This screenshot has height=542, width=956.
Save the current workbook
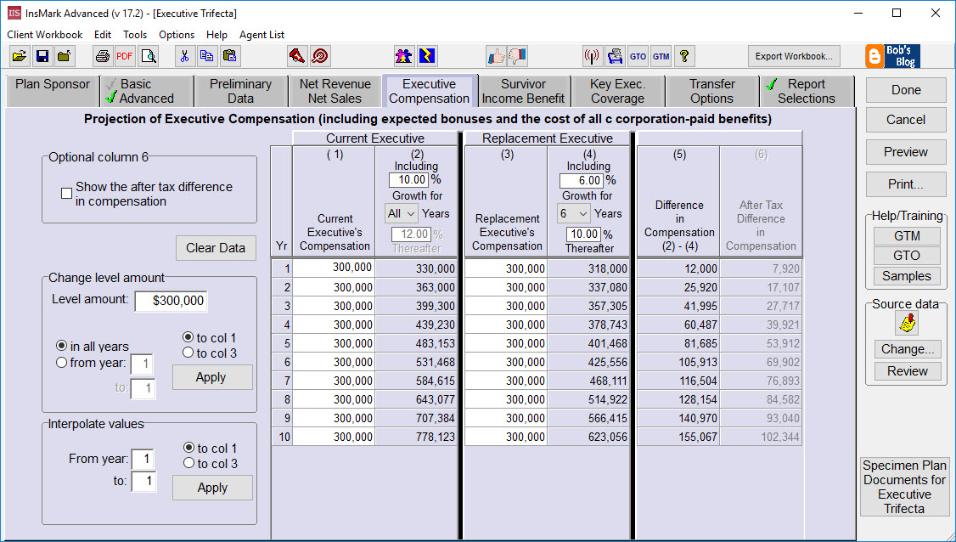[x=42, y=55]
